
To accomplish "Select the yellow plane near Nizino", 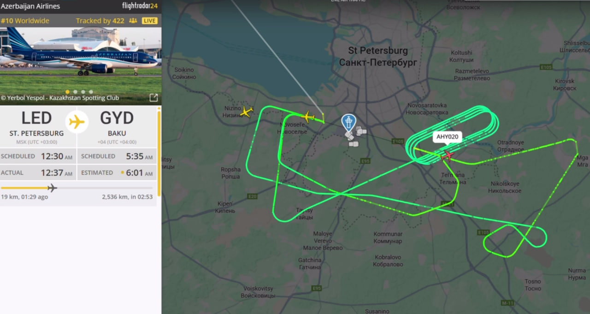I will click(x=247, y=112).
